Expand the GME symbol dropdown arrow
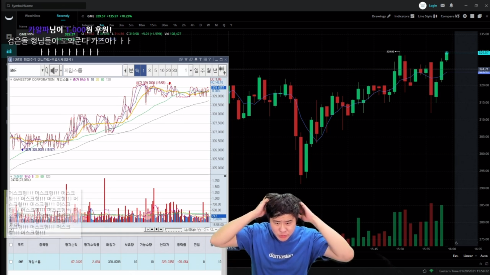Viewport: 490px width, 275px height. [42, 70]
